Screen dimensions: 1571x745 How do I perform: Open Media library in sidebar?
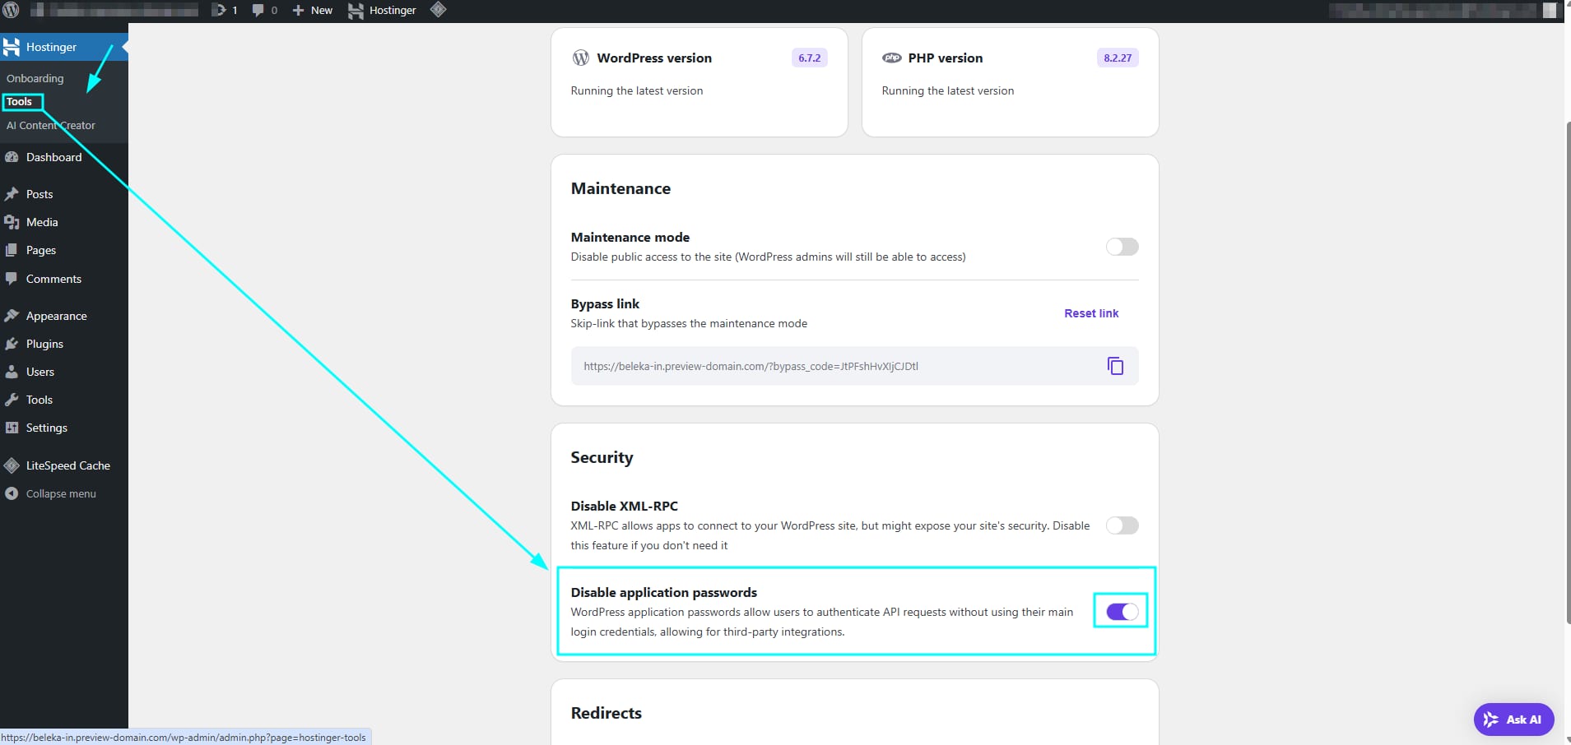pyautogui.click(x=42, y=222)
